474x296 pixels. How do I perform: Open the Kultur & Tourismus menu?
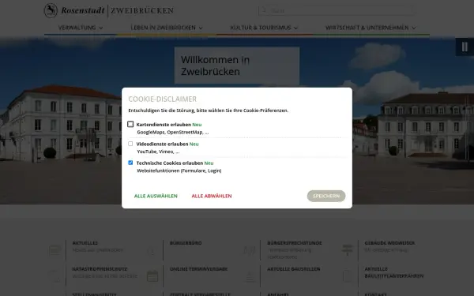(x=261, y=28)
